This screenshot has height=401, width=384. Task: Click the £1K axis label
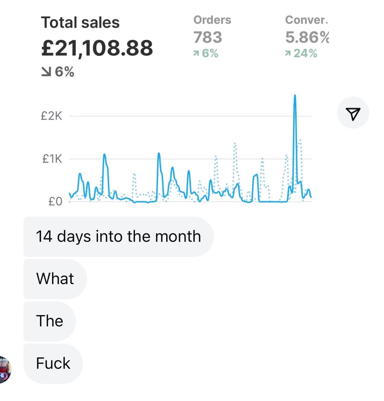tap(52, 159)
